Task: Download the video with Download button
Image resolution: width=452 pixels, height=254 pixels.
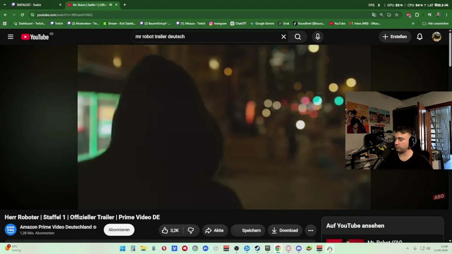Action: point(285,230)
